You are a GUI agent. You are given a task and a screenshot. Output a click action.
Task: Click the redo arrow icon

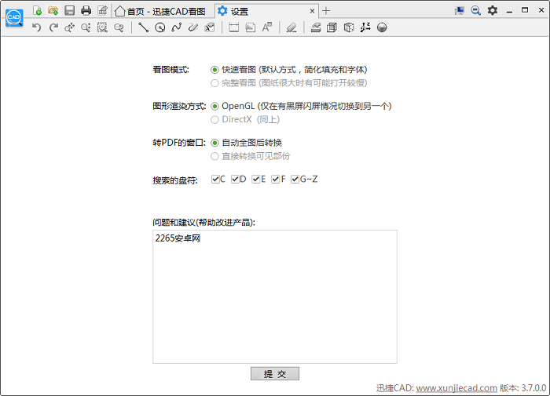[x=53, y=27]
